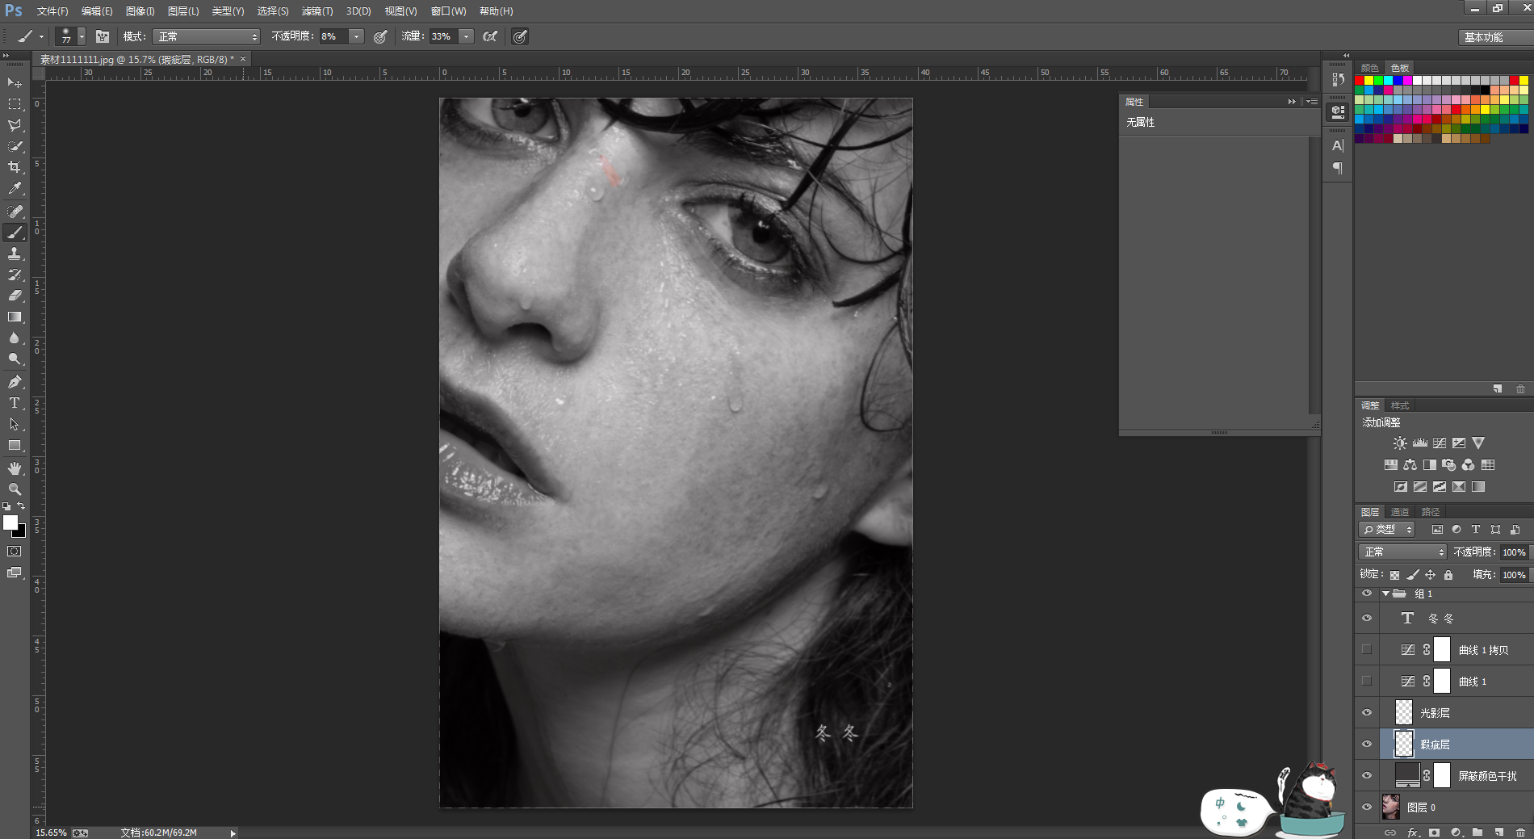Hide the 组 1 group
1534x839 pixels.
[x=1367, y=594]
